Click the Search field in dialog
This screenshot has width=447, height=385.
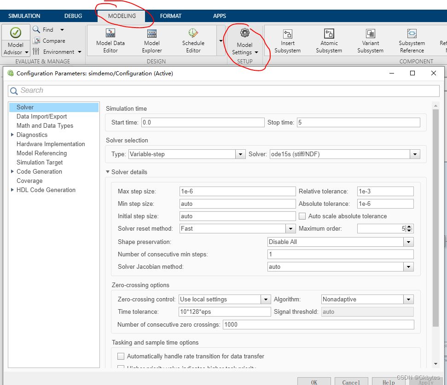click(224, 91)
